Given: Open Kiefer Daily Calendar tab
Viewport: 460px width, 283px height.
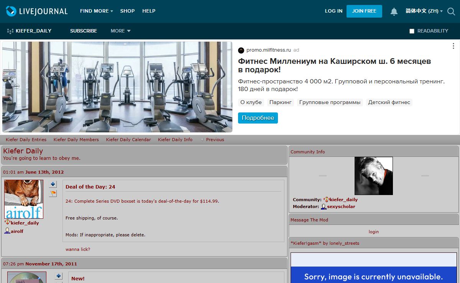Looking at the screenshot, I should [128, 140].
